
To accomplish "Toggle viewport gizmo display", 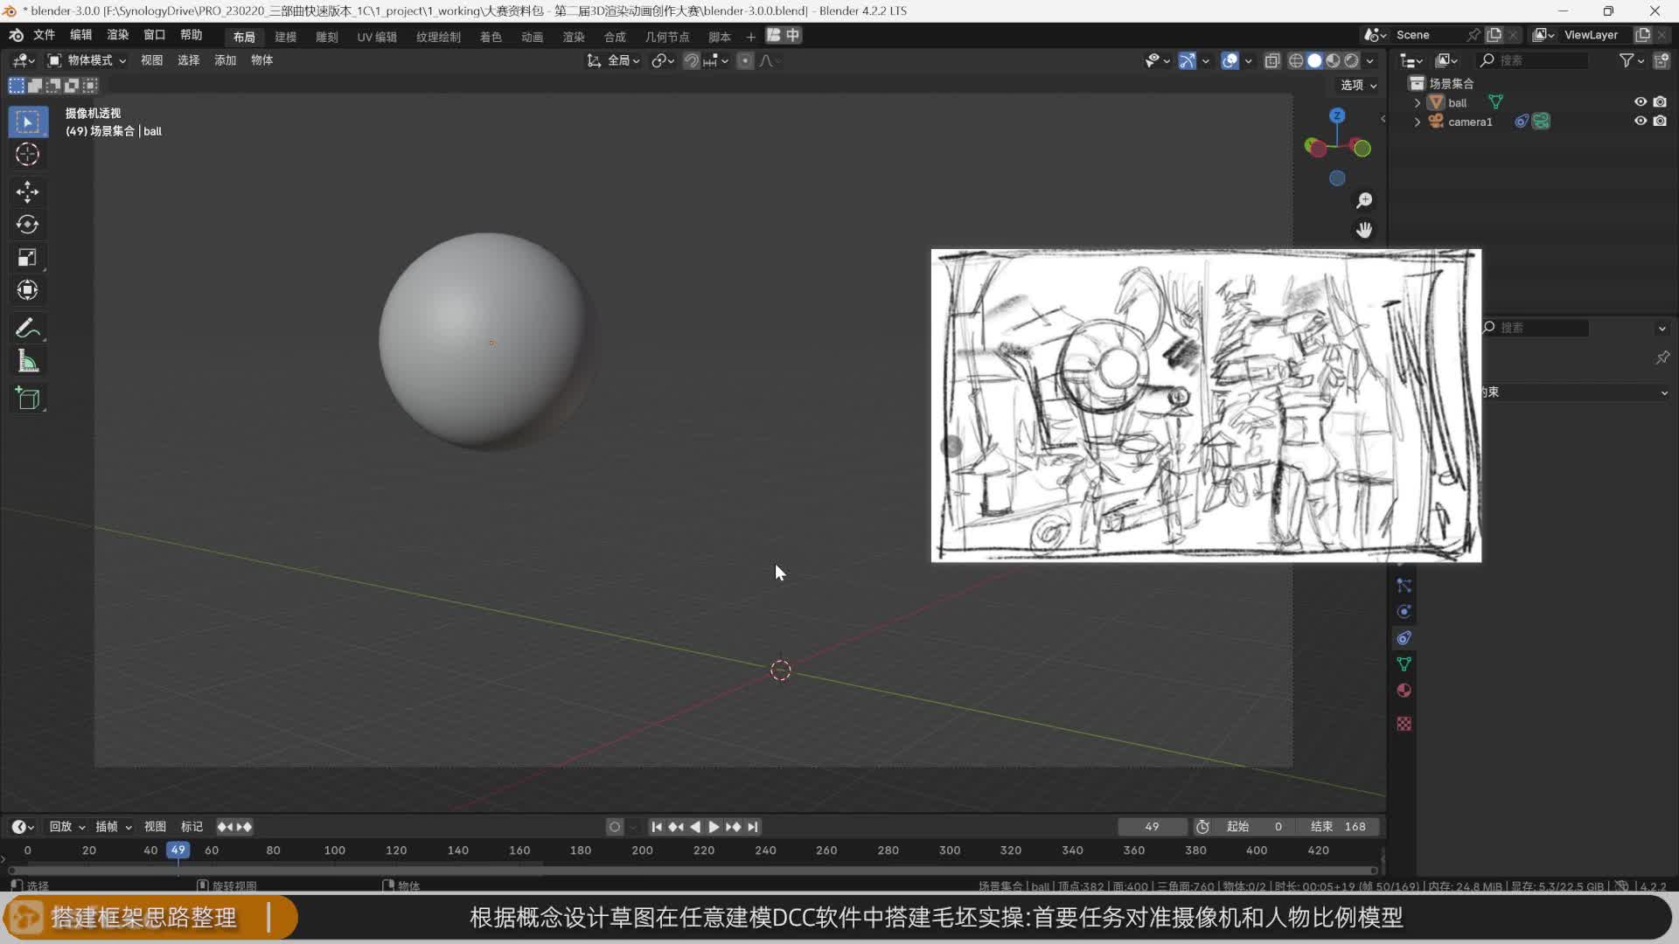I will 1187,60.
